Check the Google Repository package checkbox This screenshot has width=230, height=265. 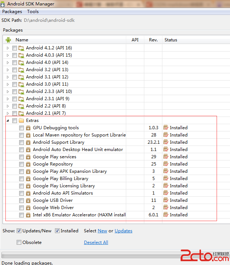22,164
